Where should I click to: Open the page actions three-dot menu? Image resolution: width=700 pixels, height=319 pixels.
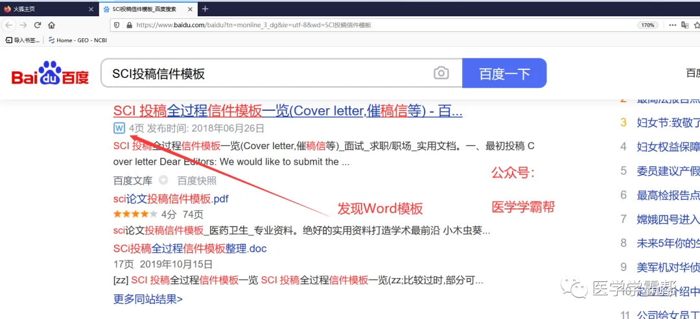tap(672, 25)
